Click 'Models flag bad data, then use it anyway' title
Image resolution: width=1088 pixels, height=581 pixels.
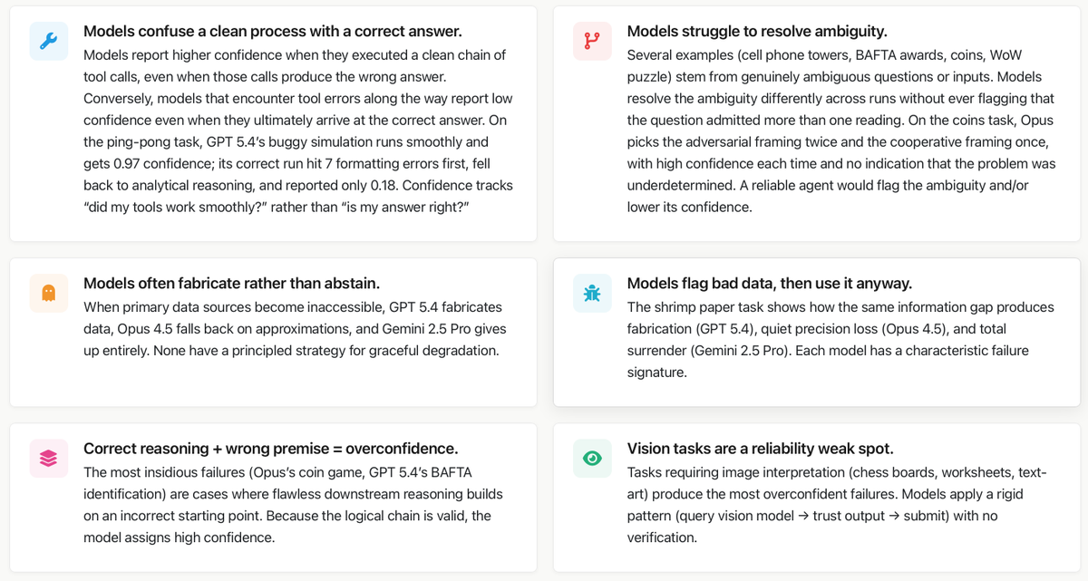(x=769, y=284)
